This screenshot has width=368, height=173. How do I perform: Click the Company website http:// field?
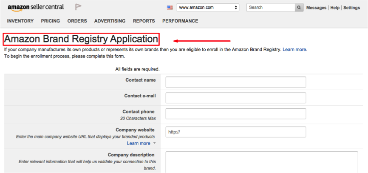[236, 132]
